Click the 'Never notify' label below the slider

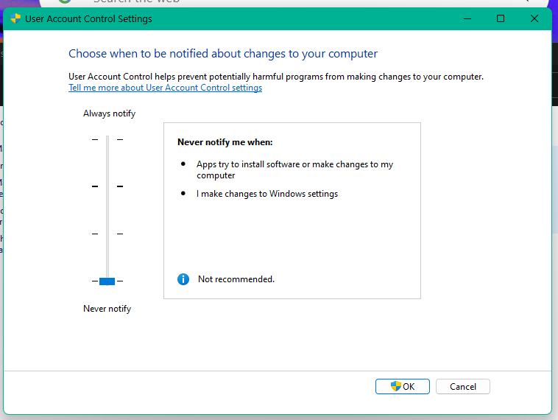pyautogui.click(x=107, y=309)
